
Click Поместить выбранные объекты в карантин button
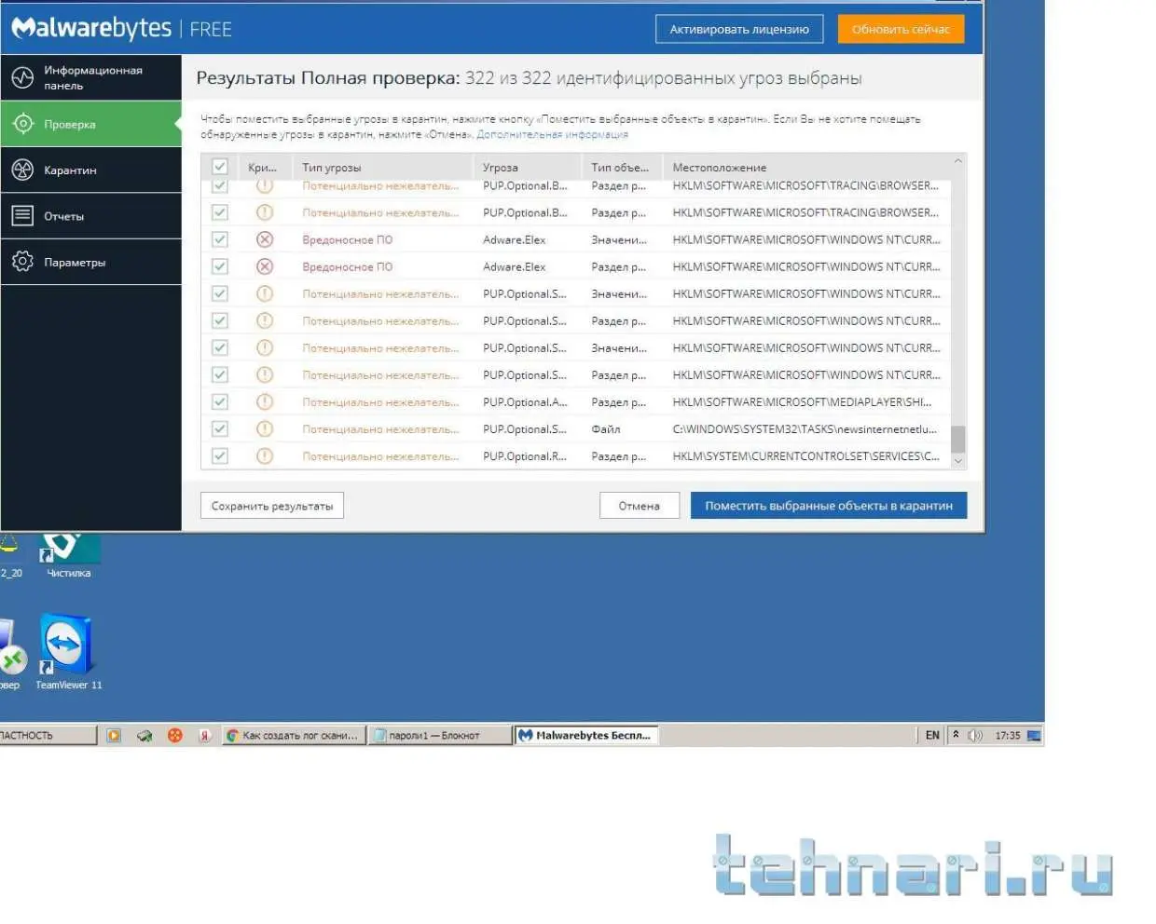point(829,506)
